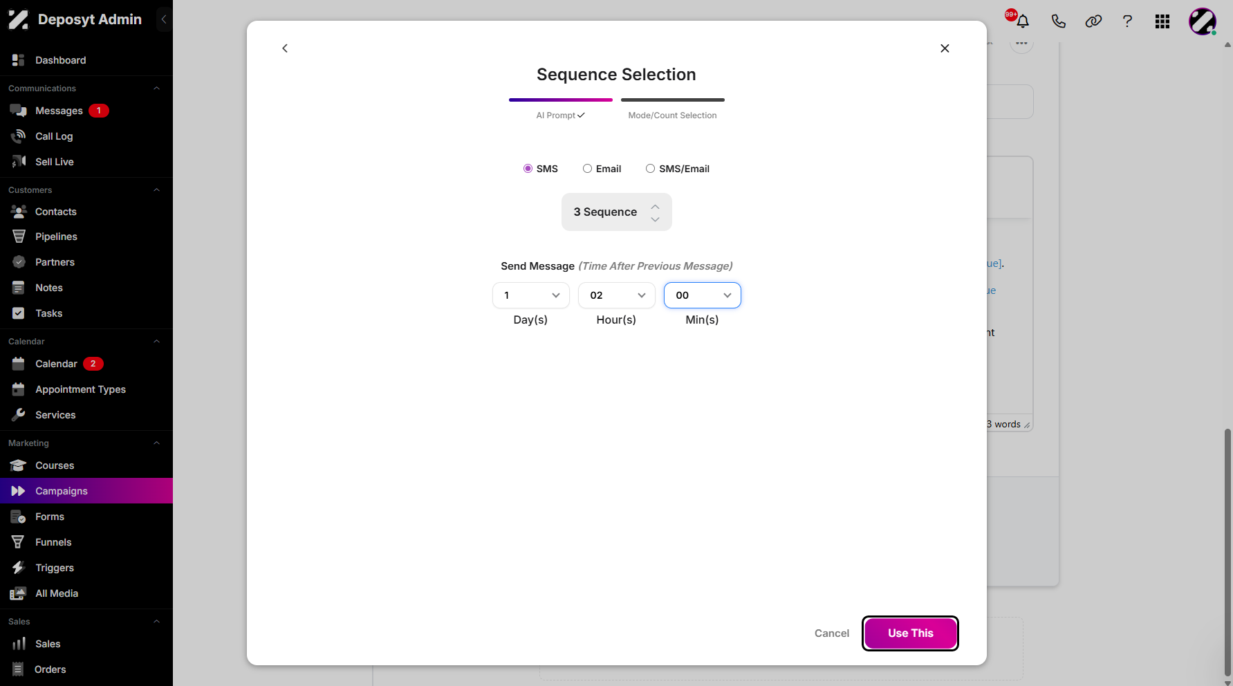Screen dimensions: 1233x686
Task: Open the notifications bell icon
Action: coord(1023,21)
